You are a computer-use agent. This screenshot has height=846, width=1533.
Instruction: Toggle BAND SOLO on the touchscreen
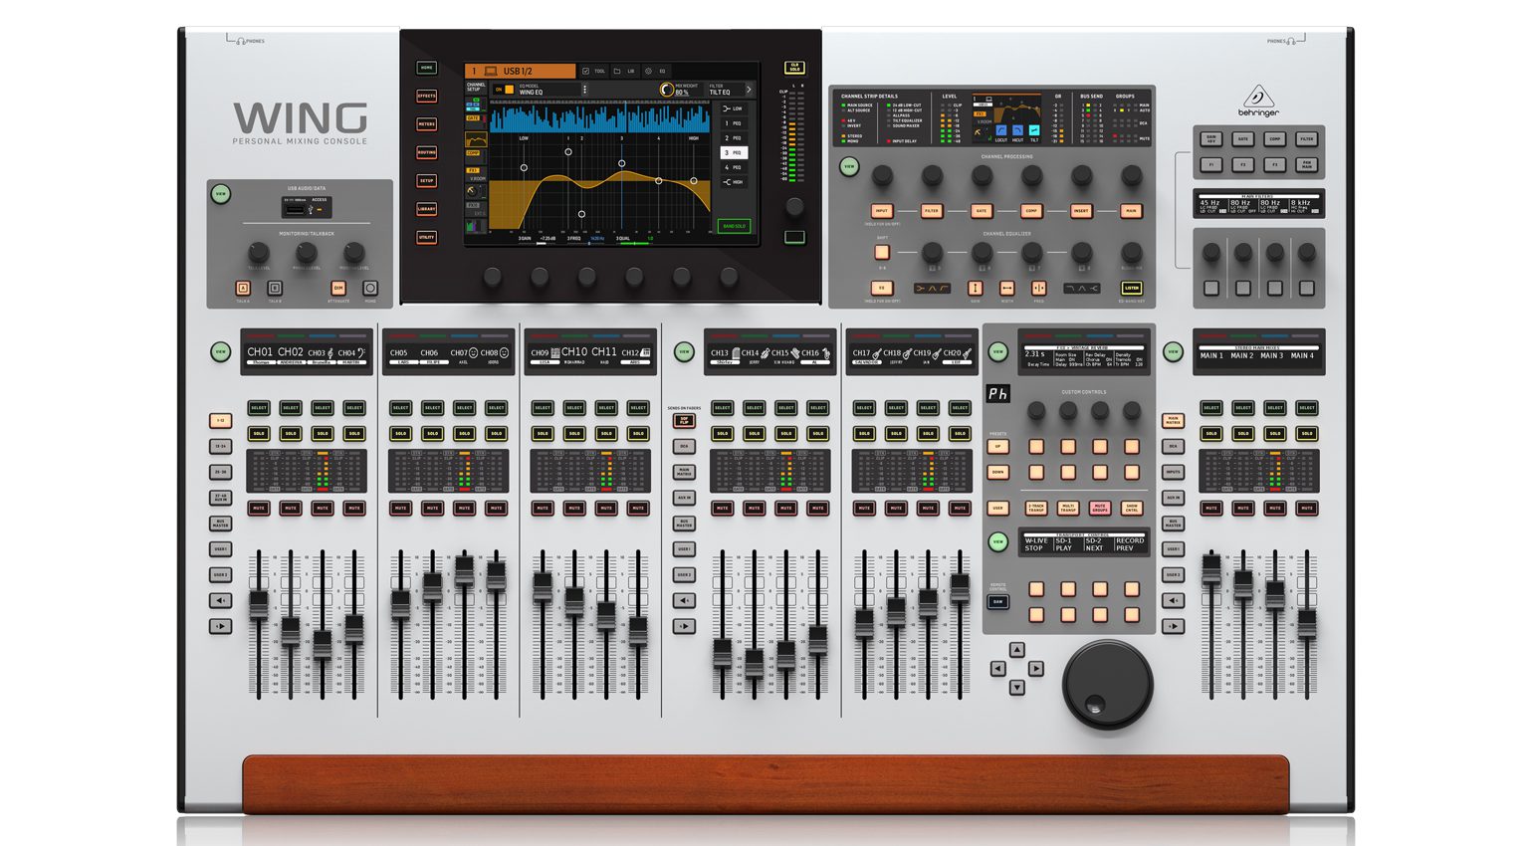click(734, 226)
